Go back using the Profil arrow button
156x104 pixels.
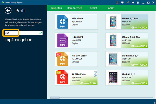(x=8, y=10)
